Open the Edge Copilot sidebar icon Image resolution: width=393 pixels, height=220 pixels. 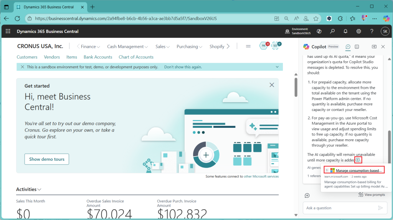click(x=386, y=18)
